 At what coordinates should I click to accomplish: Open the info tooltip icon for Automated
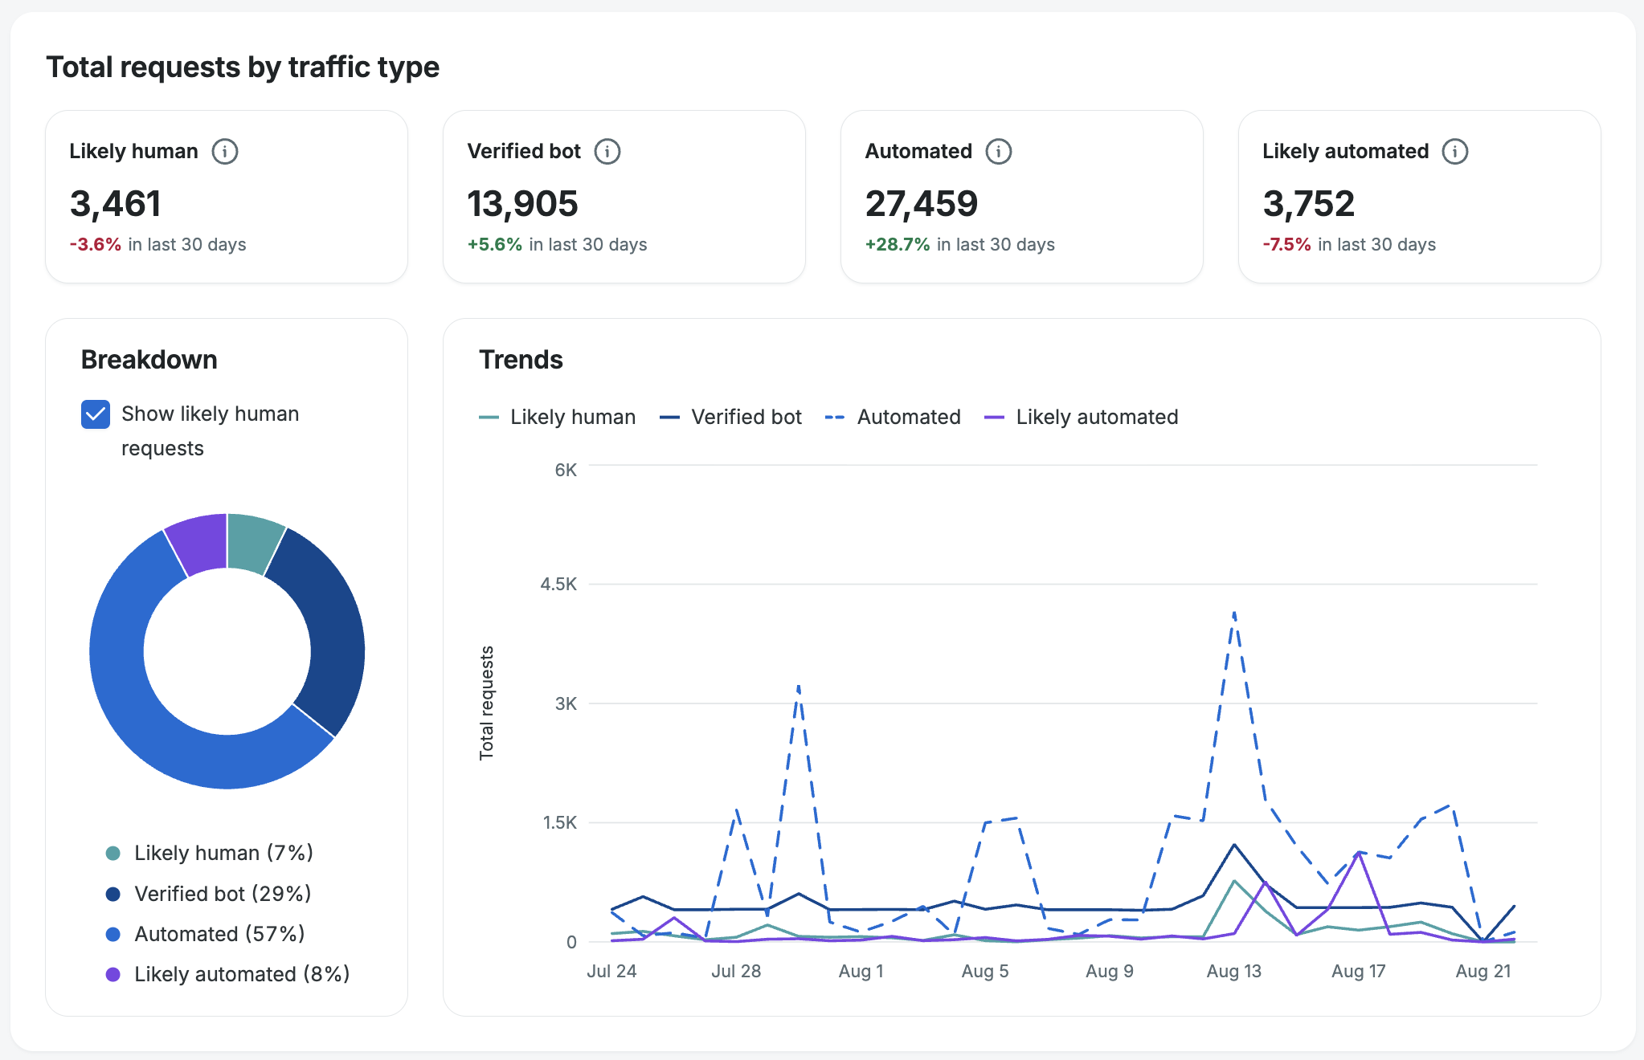pyautogui.click(x=999, y=151)
